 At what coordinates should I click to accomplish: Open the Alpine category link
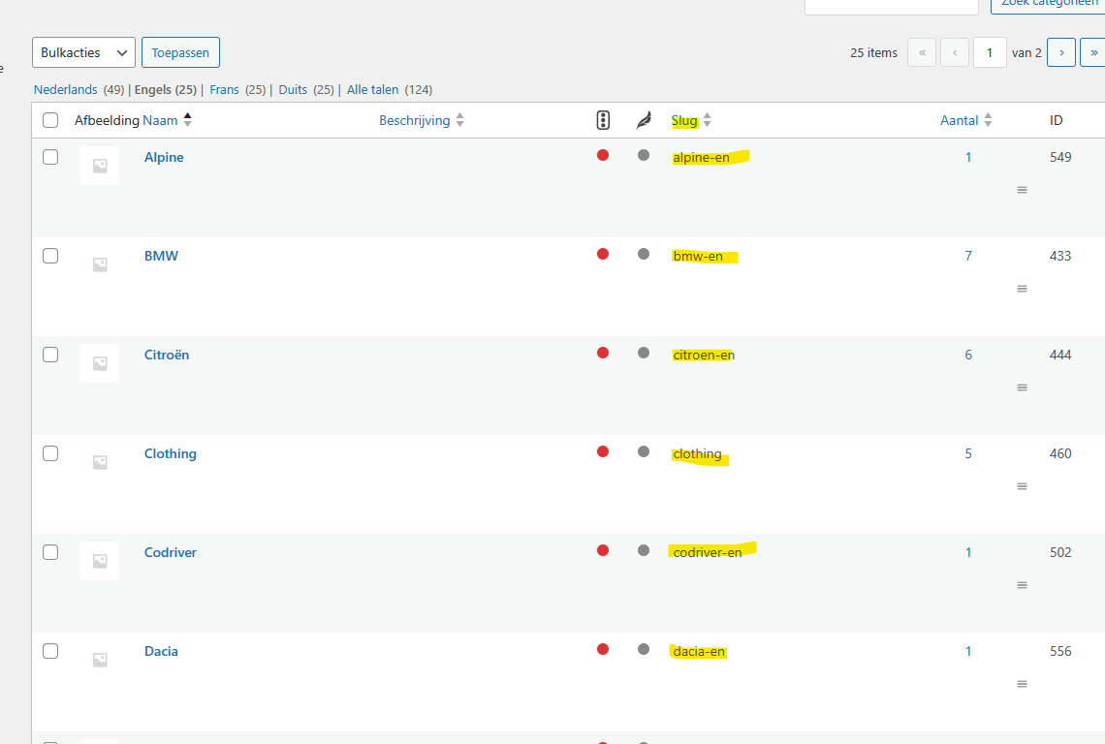(x=164, y=157)
